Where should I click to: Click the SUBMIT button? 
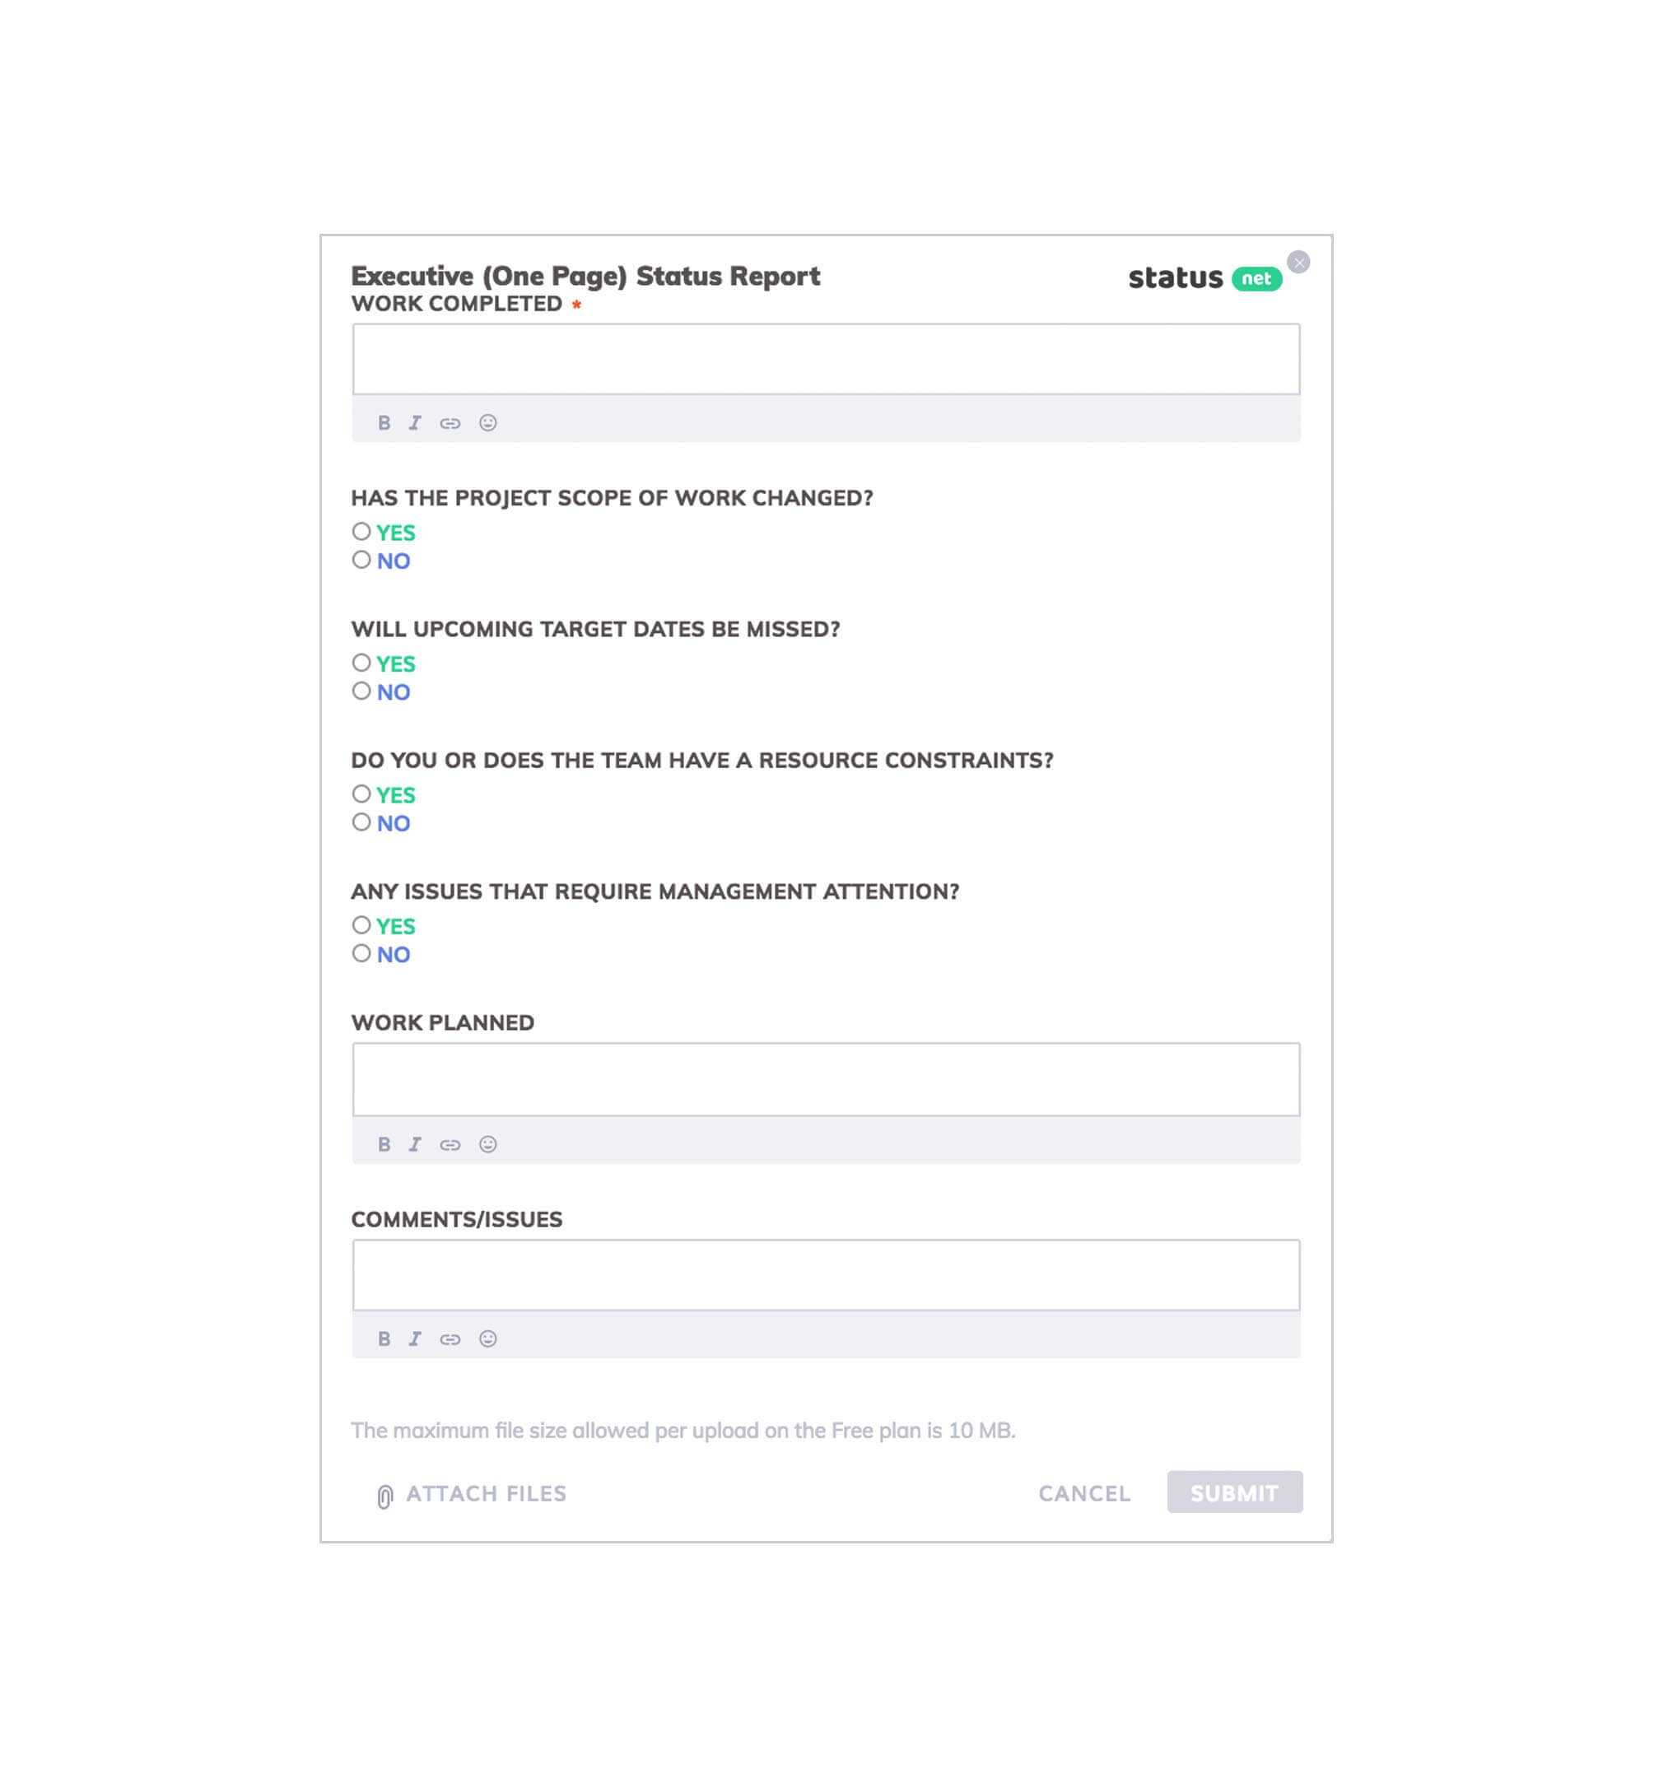tap(1234, 1492)
